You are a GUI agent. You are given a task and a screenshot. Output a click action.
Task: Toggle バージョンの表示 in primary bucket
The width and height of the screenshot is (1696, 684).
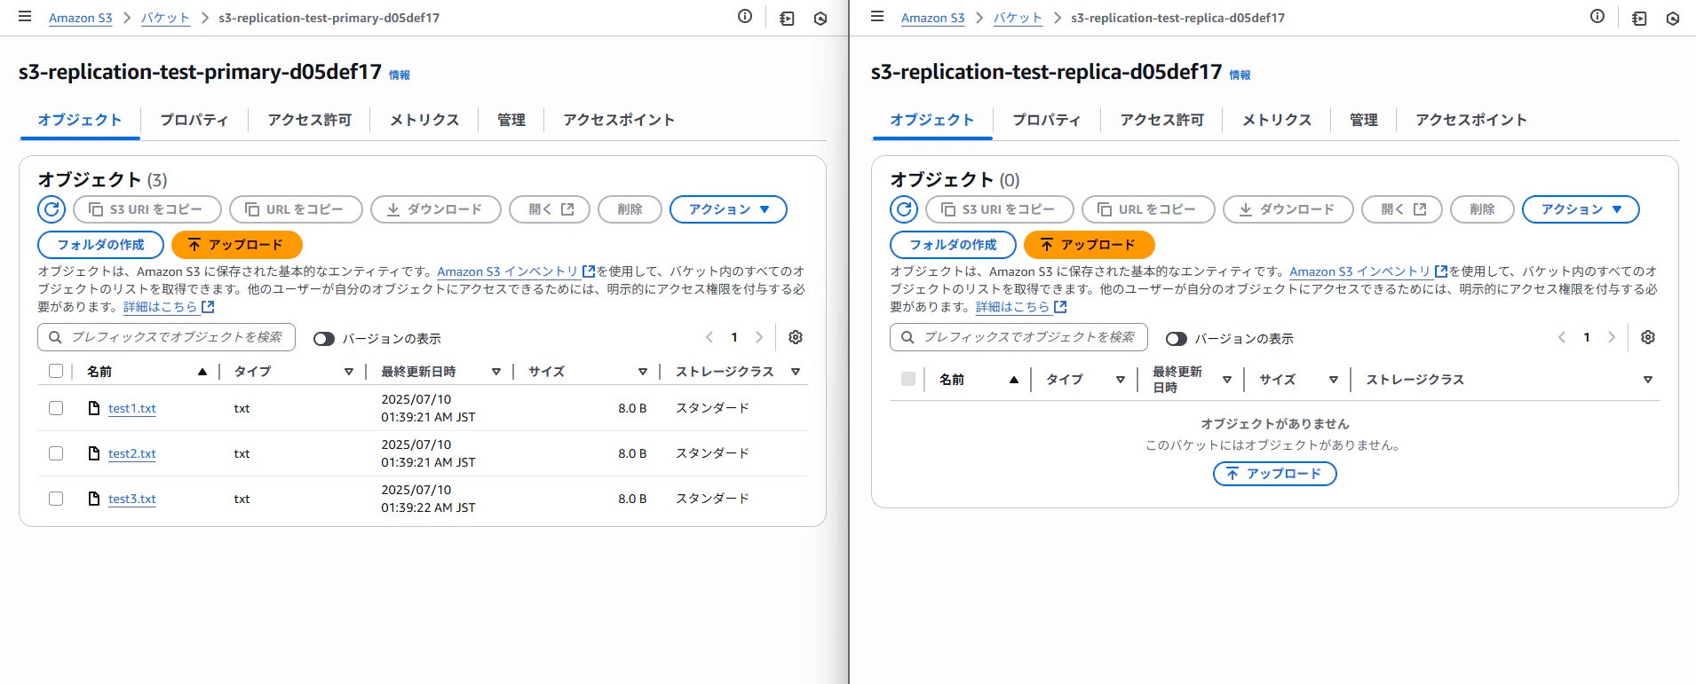(324, 339)
